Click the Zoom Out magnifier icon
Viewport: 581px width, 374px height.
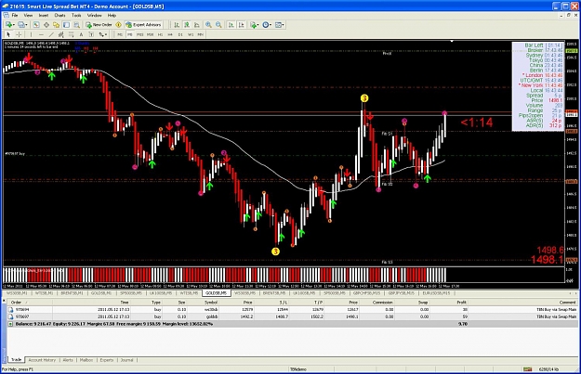click(218, 25)
